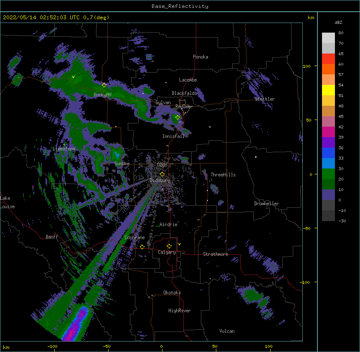The width and height of the screenshot is (360, 352).
Task: Select the Airdrie label
Action: pos(169,224)
